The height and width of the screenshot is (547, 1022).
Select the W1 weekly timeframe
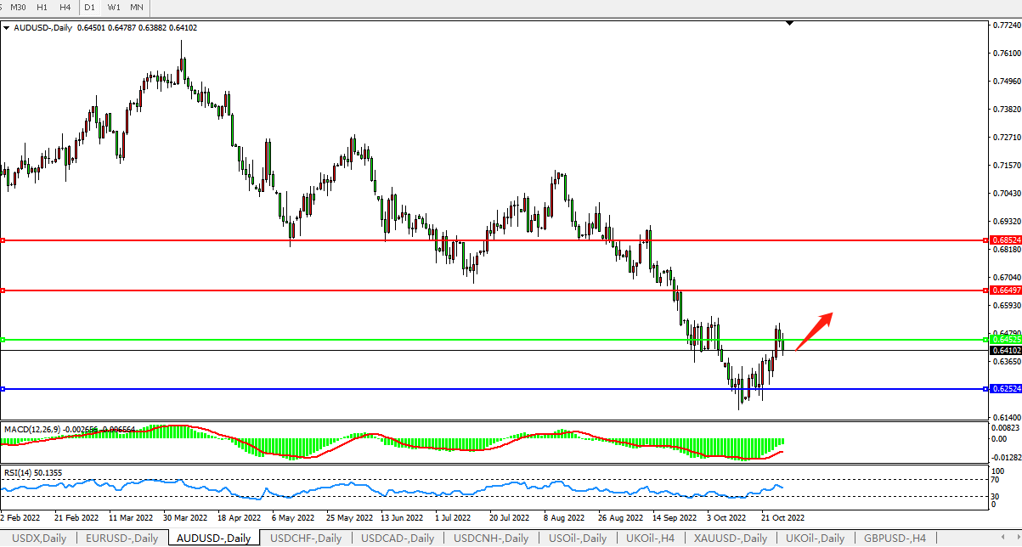coord(113,7)
